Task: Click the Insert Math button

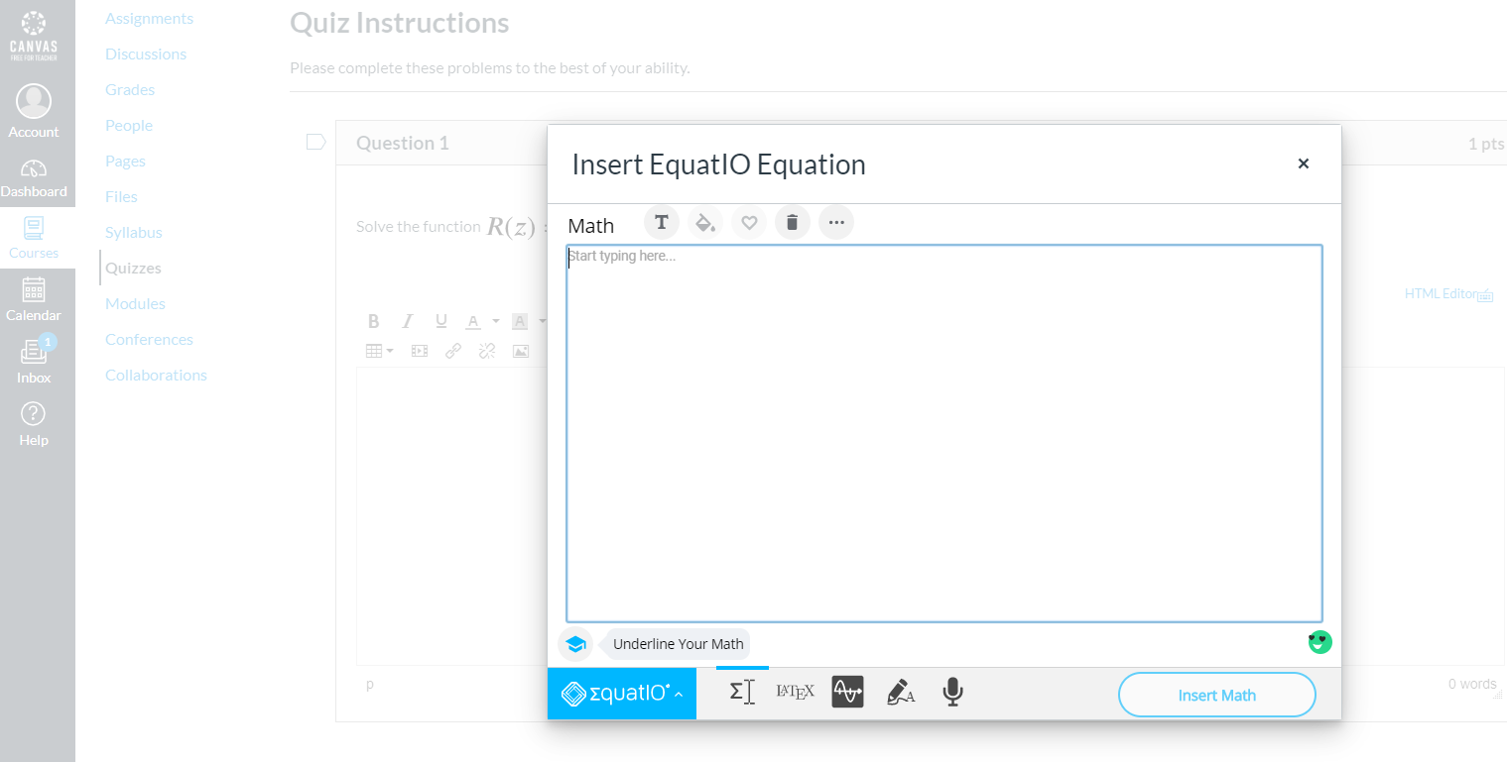Action: [1216, 695]
